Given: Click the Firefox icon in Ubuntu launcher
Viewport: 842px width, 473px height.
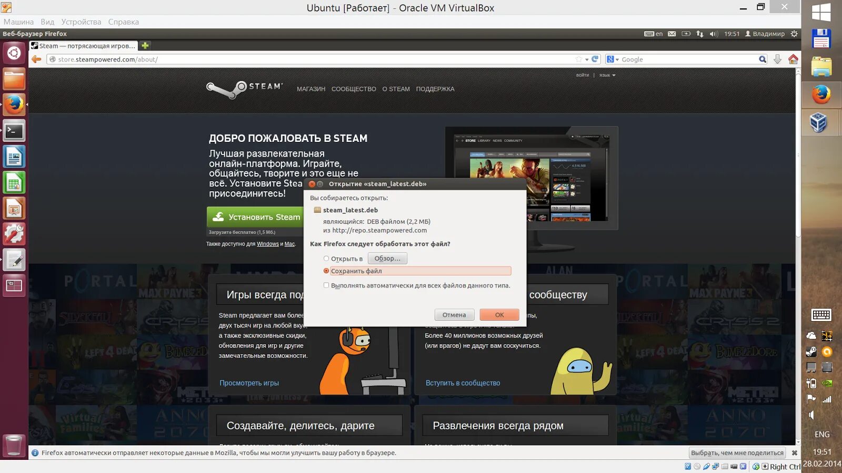Looking at the screenshot, I should [x=14, y=105].
